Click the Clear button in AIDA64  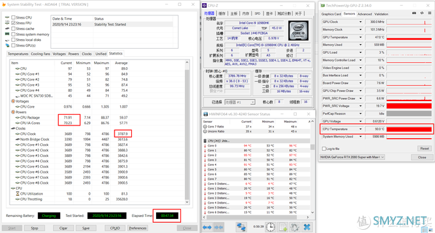(63, 228)
